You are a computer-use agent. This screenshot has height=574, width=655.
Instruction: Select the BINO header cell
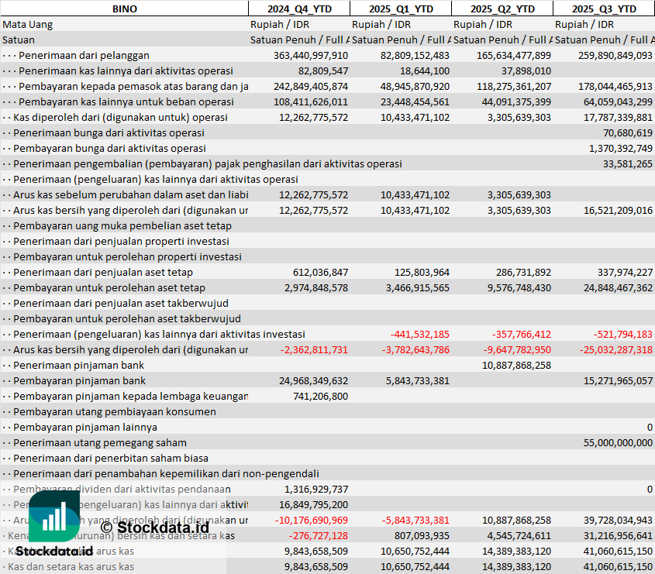pyautogui.click(x=124, y=9)
